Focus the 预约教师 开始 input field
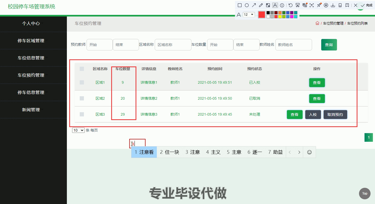The width and height of the screenshot is (375, 204). 100,45
